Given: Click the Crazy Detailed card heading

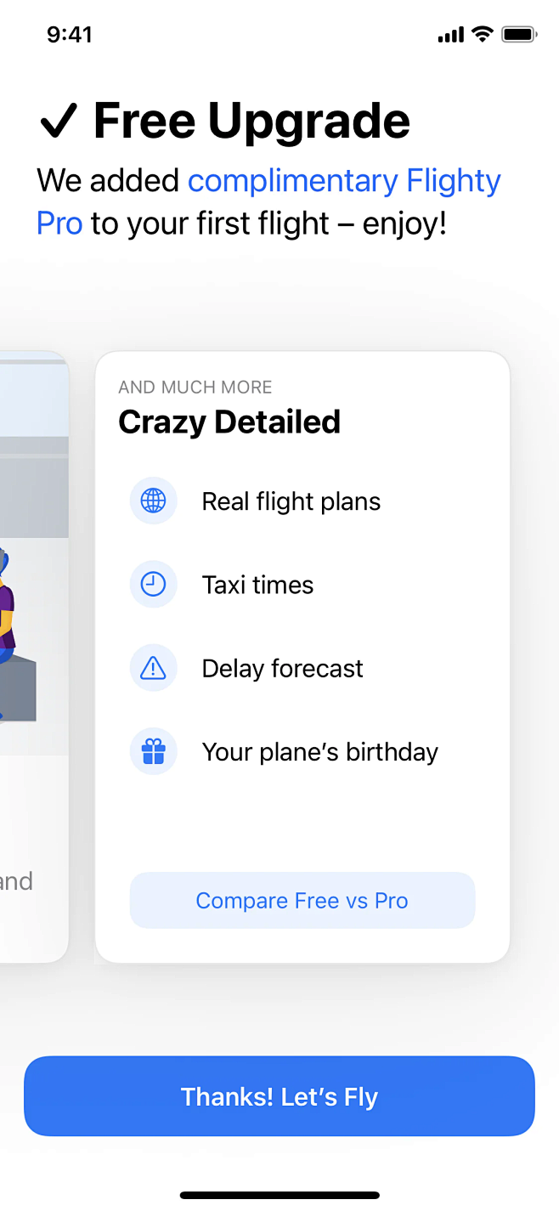Looking at the screenshot, I should (x=229, y=422).
